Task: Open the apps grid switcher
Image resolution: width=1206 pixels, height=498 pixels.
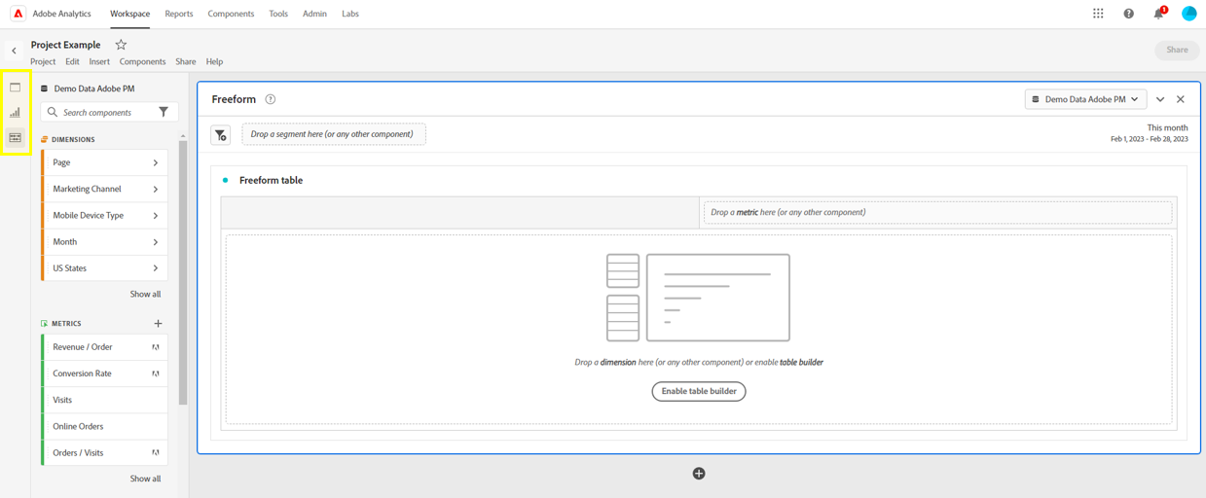Action: click(x=1098, y=14)
